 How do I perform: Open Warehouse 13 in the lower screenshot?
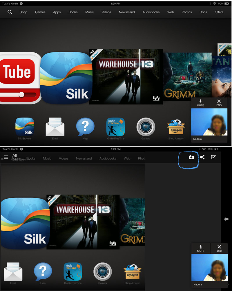(83, 222)
